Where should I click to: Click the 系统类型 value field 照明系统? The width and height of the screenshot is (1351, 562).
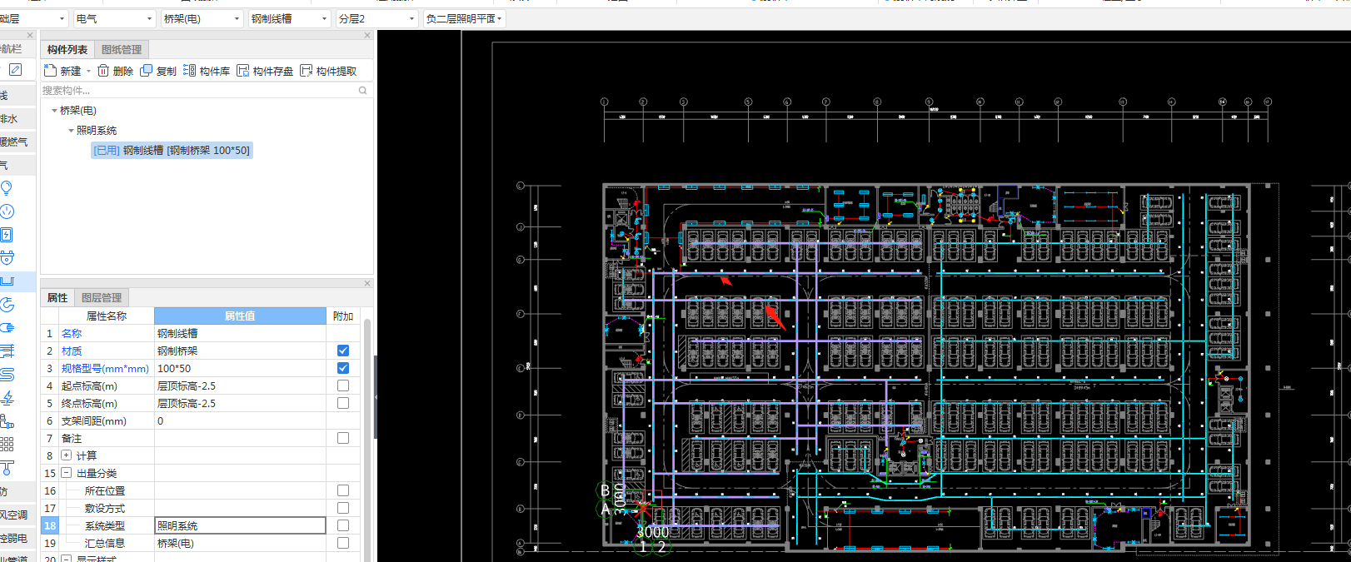(x=240, y=525)
